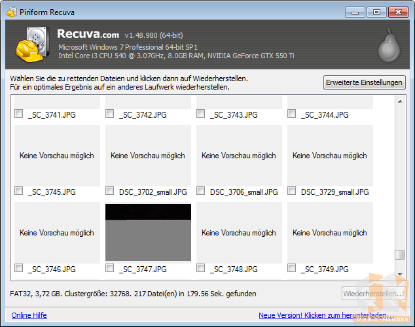Check the _SC_3746.JPG checkbox

[18, 268]
